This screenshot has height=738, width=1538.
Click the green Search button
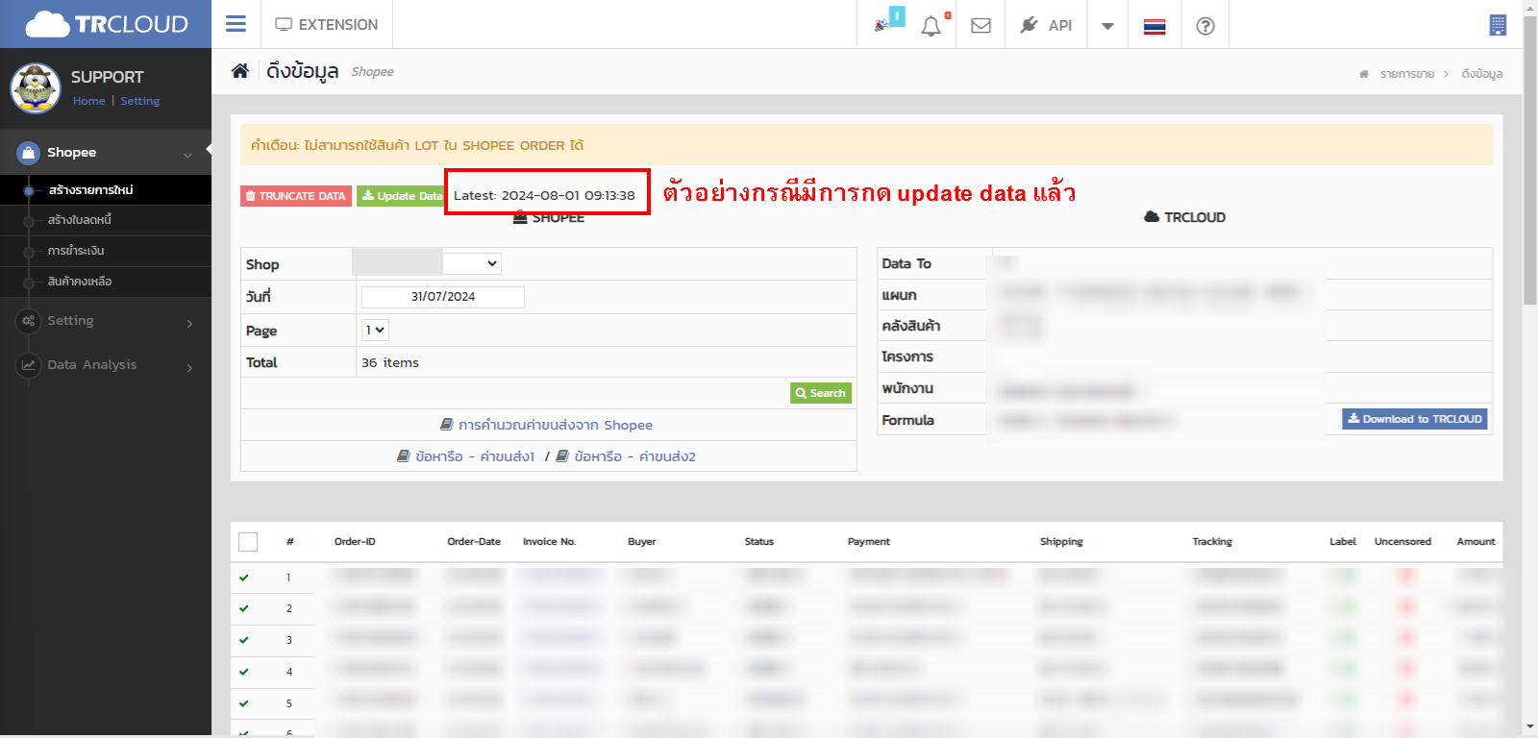coord(821,393)
